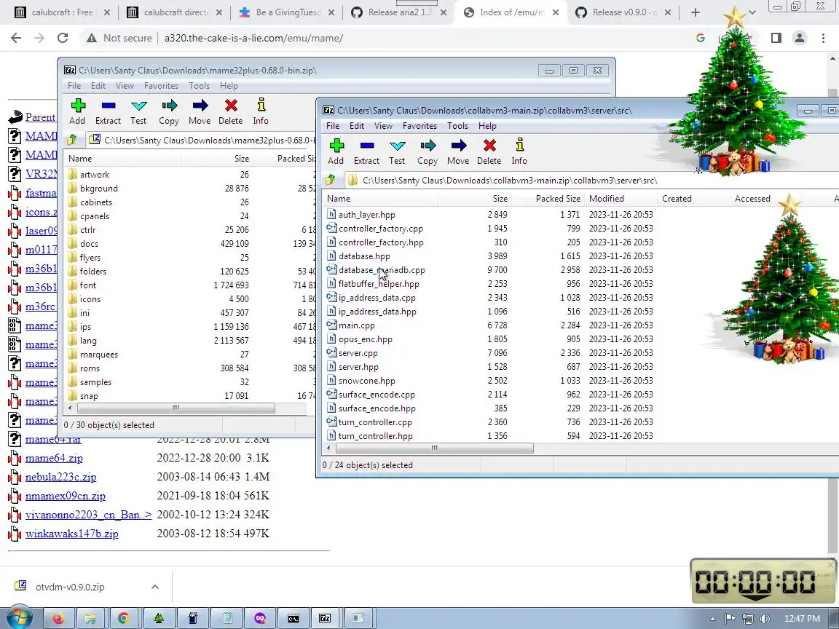Open nebula223c.zip link
The image size is (839, 629).
click(x=60, y=477)
